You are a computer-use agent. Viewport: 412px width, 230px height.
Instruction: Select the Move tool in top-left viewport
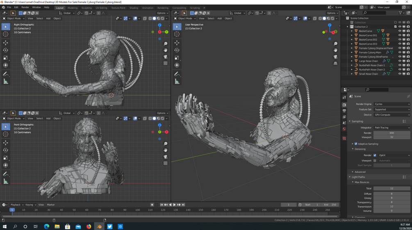point(6,42)
